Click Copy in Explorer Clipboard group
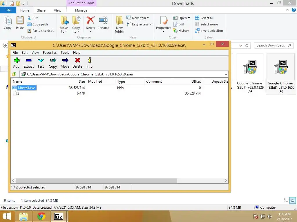 (x=8, y=23)
